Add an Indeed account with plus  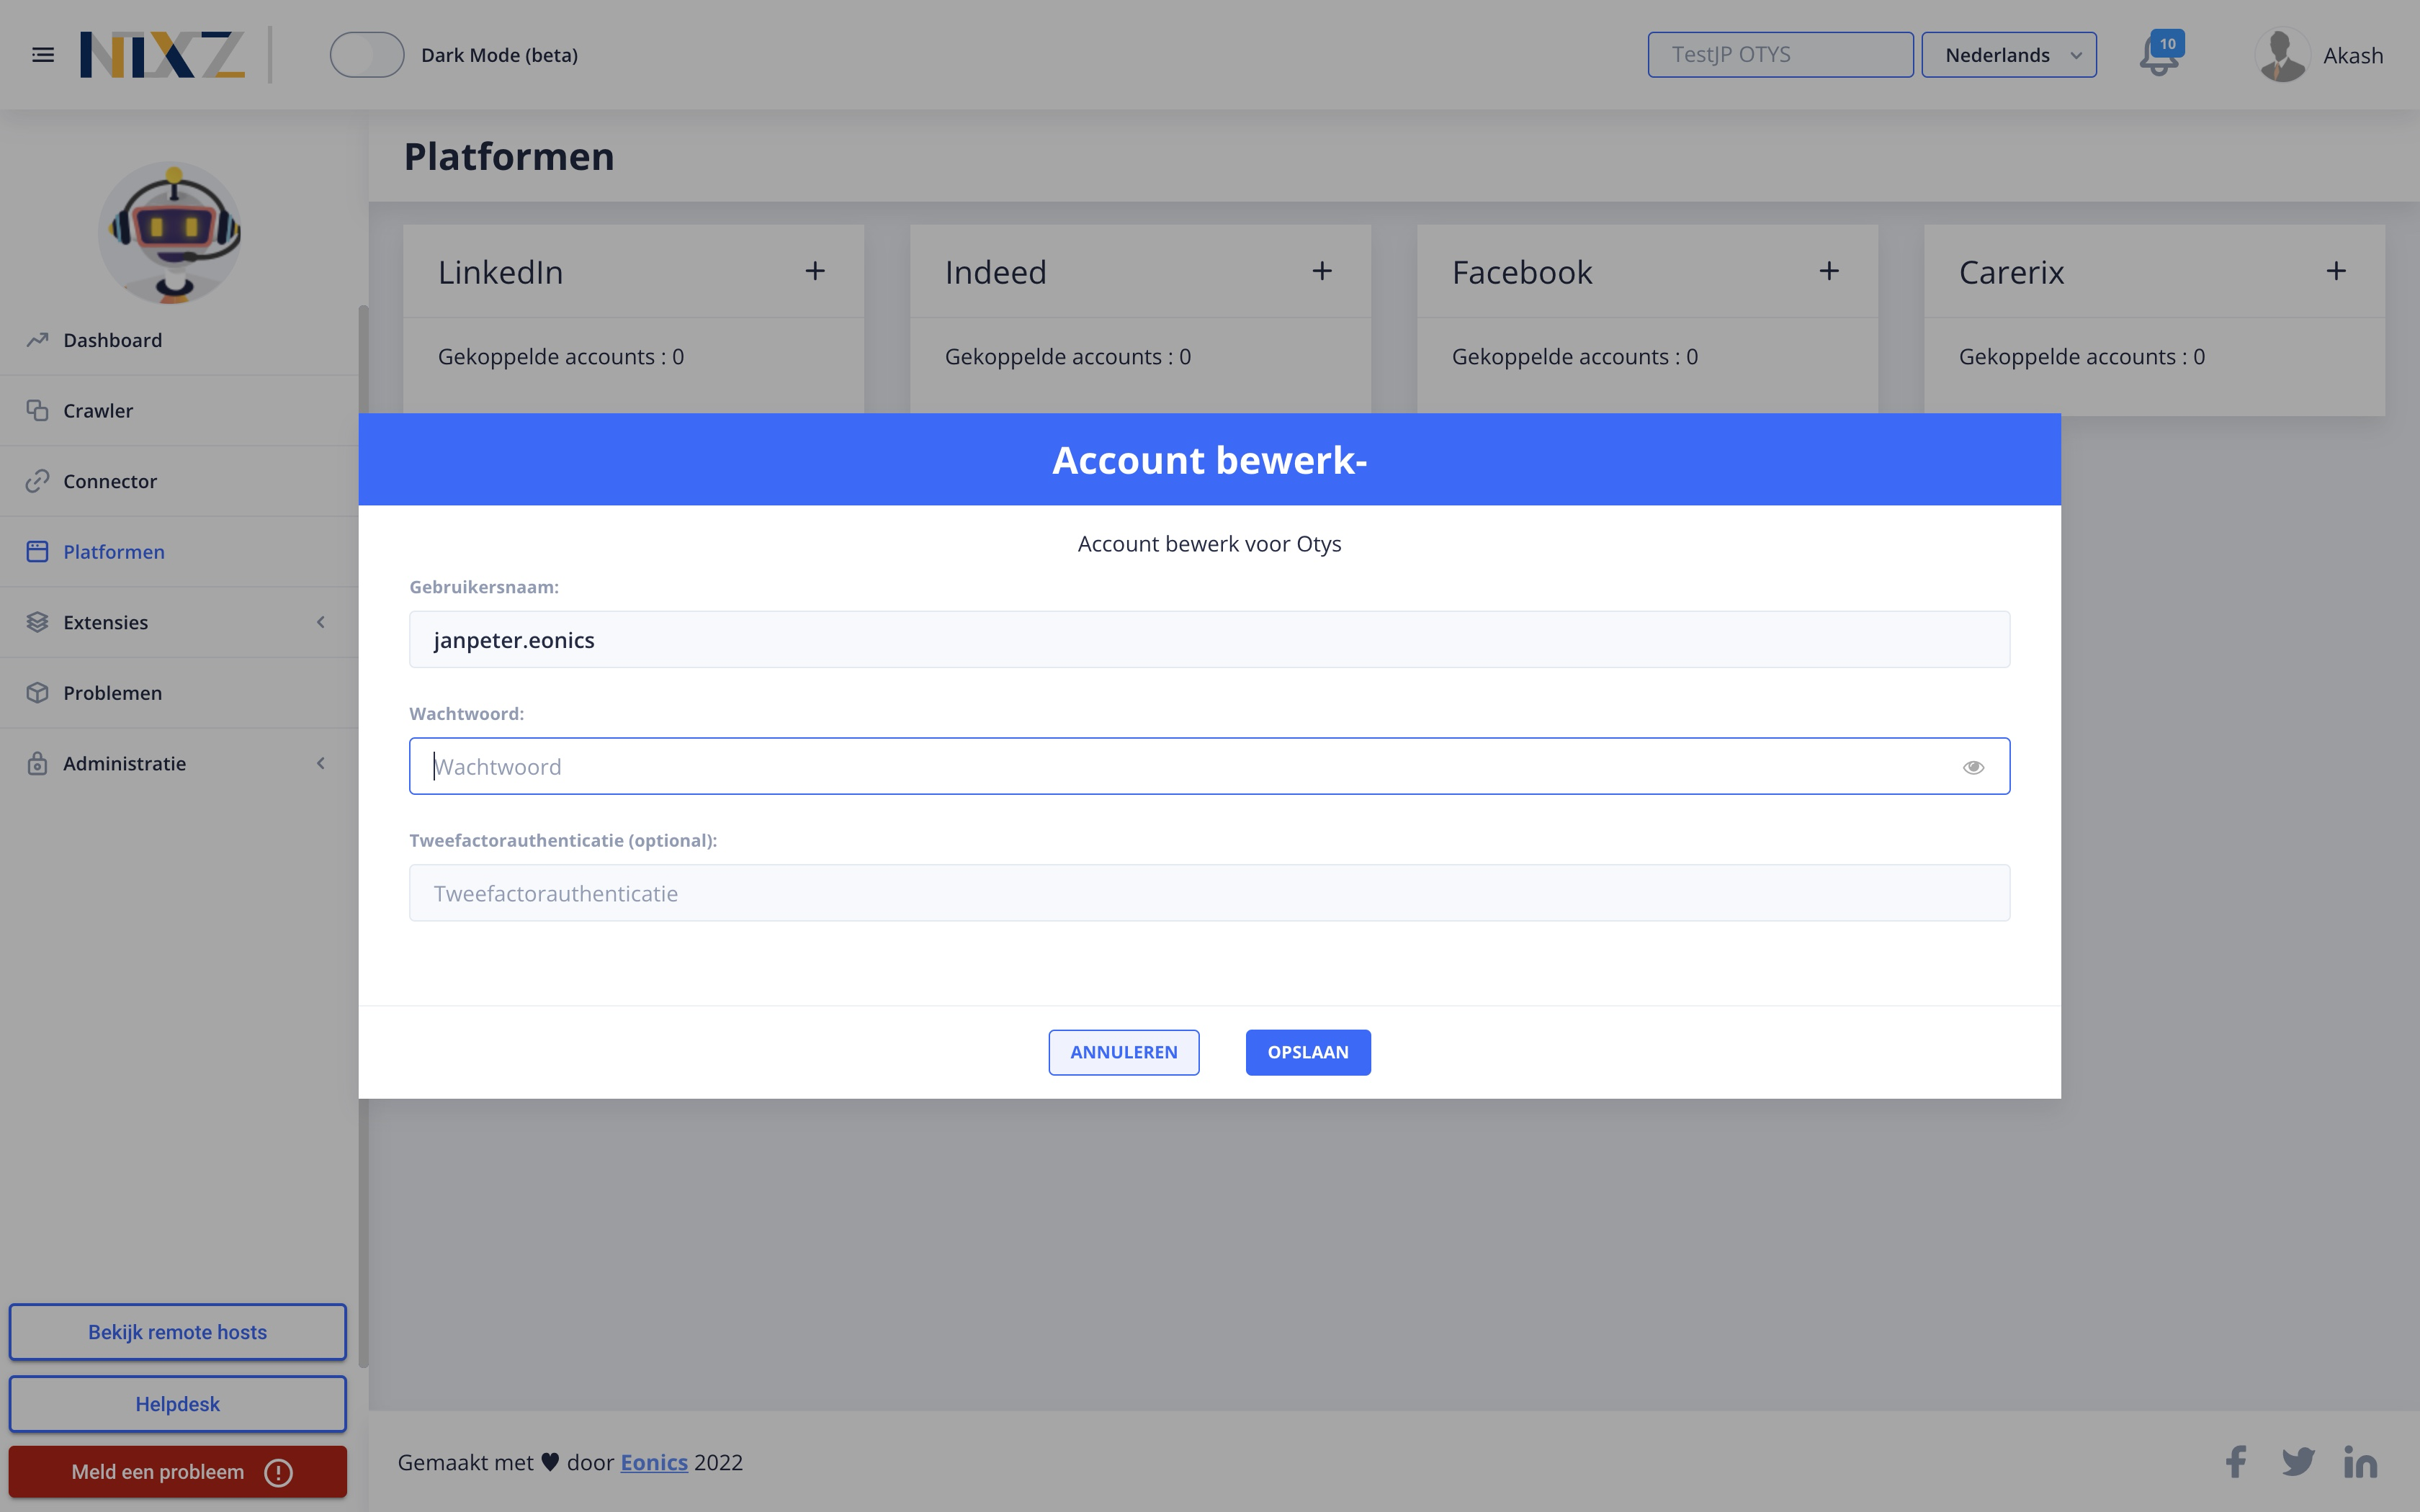coord(1322,271)
